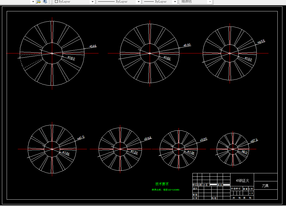Viewport: 286px width, 206px height.
Task: Click the 45钢正火 material cell
Action: click(x=242, y=181)
